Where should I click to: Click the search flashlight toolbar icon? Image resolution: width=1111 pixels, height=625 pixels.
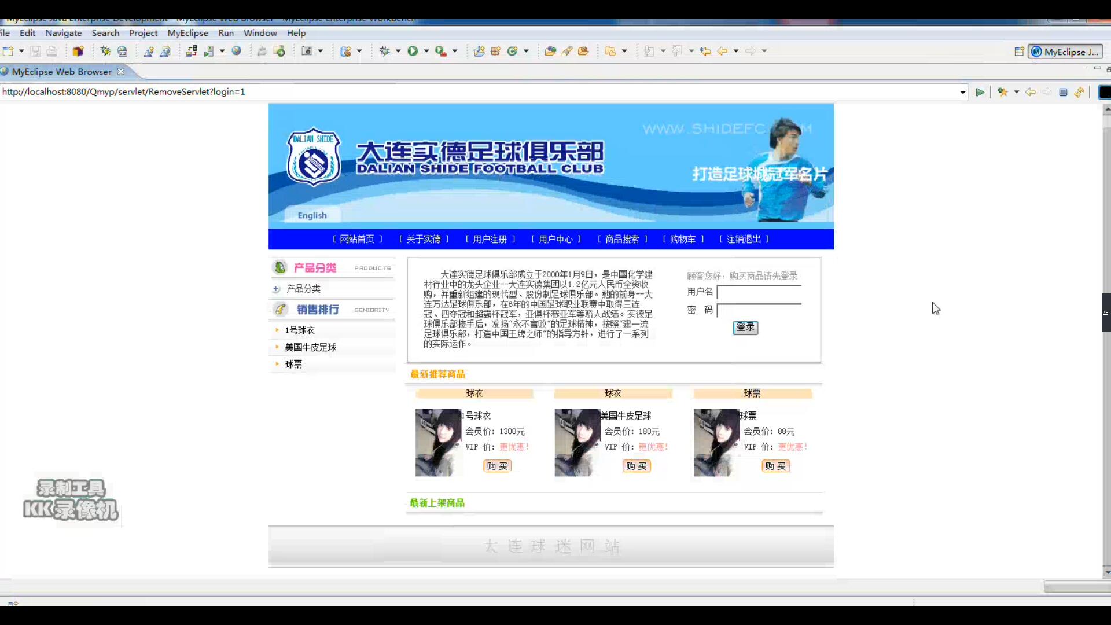pos(567,51)
